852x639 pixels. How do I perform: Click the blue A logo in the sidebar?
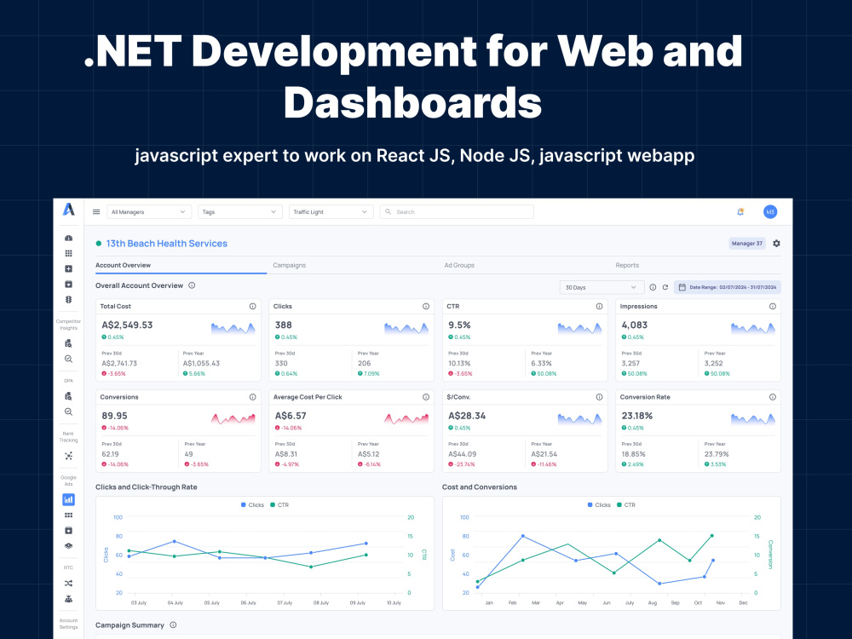[68, 210]
